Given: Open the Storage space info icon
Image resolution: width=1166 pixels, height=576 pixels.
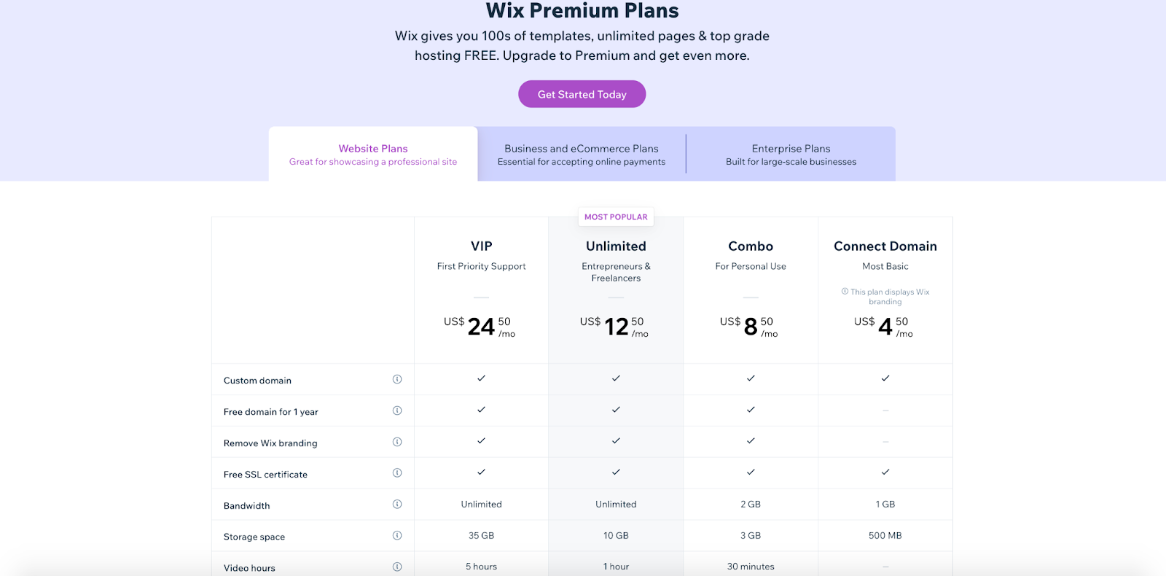Looking at the screenshot, I should coord(397,536).
